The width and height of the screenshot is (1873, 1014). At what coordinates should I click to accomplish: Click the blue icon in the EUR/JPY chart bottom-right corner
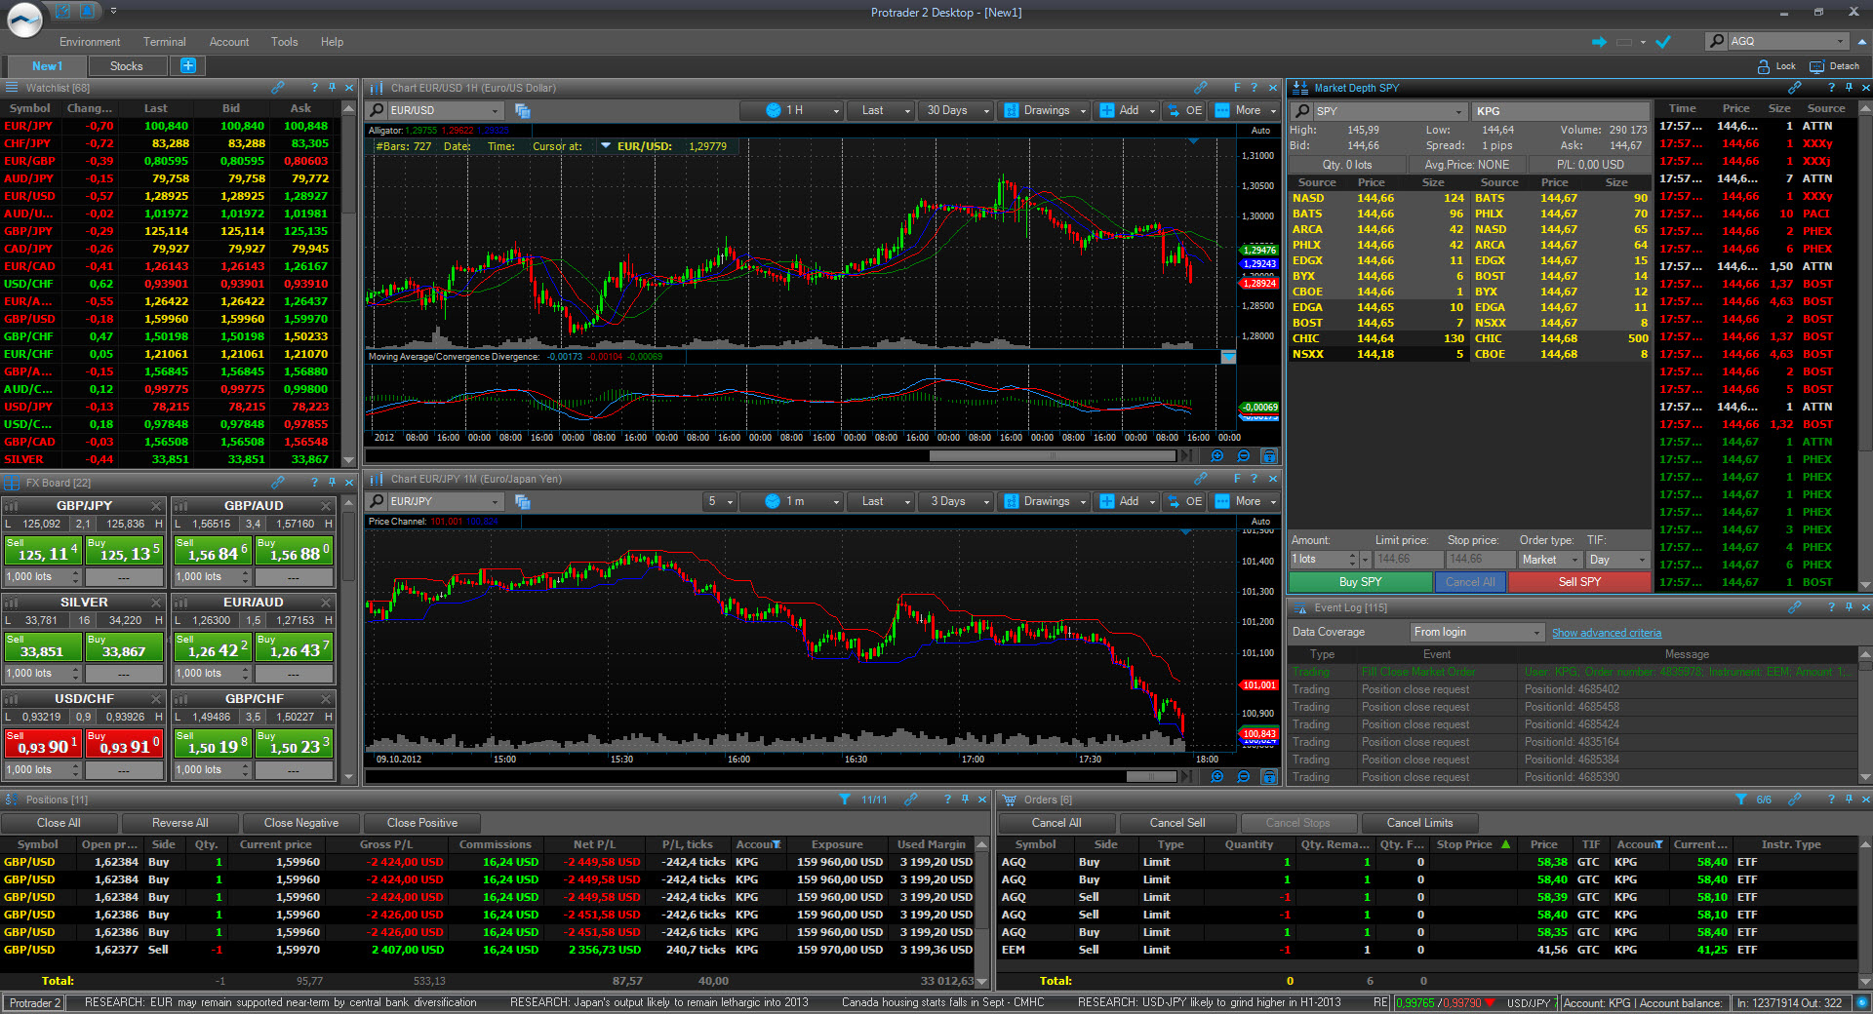click(1269, 776)
